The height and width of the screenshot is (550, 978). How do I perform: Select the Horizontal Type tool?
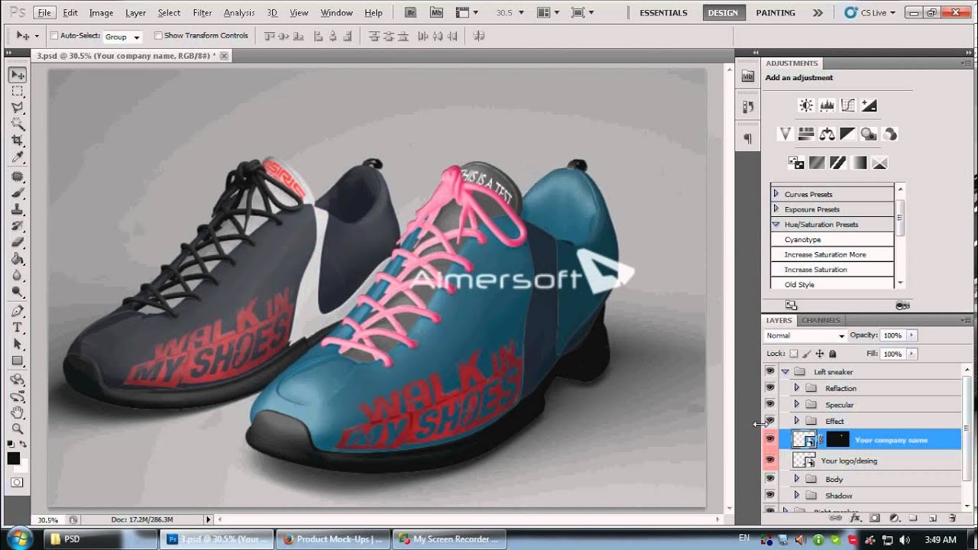pyautogui.click(x=18, y=328)
